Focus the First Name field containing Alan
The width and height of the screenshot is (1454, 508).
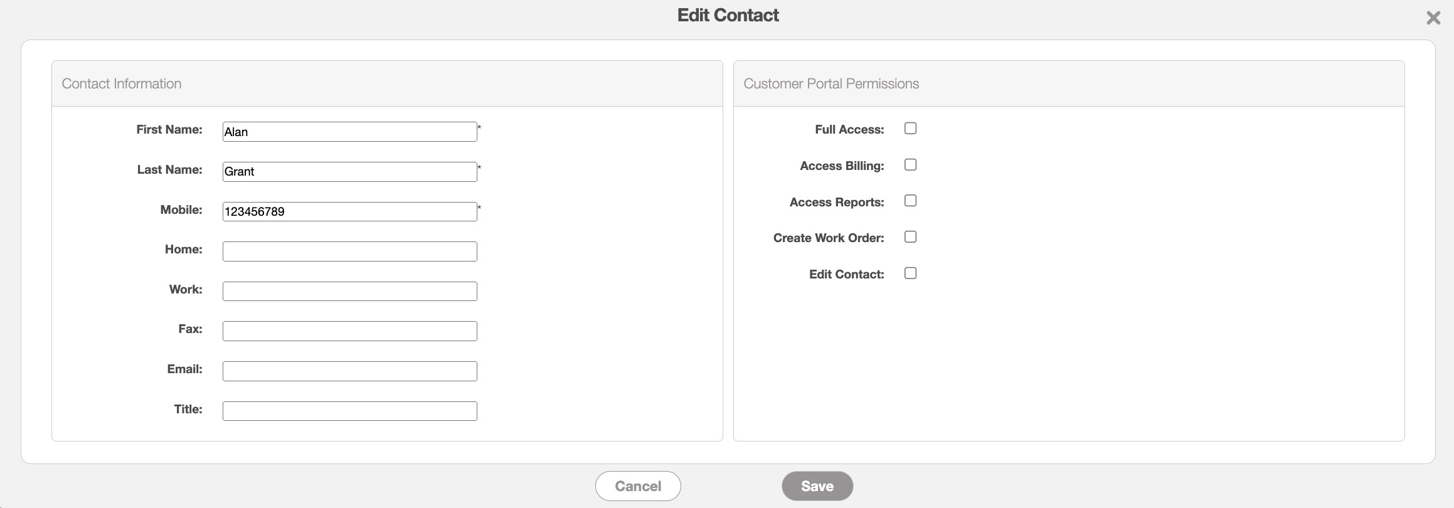(349, 132)
